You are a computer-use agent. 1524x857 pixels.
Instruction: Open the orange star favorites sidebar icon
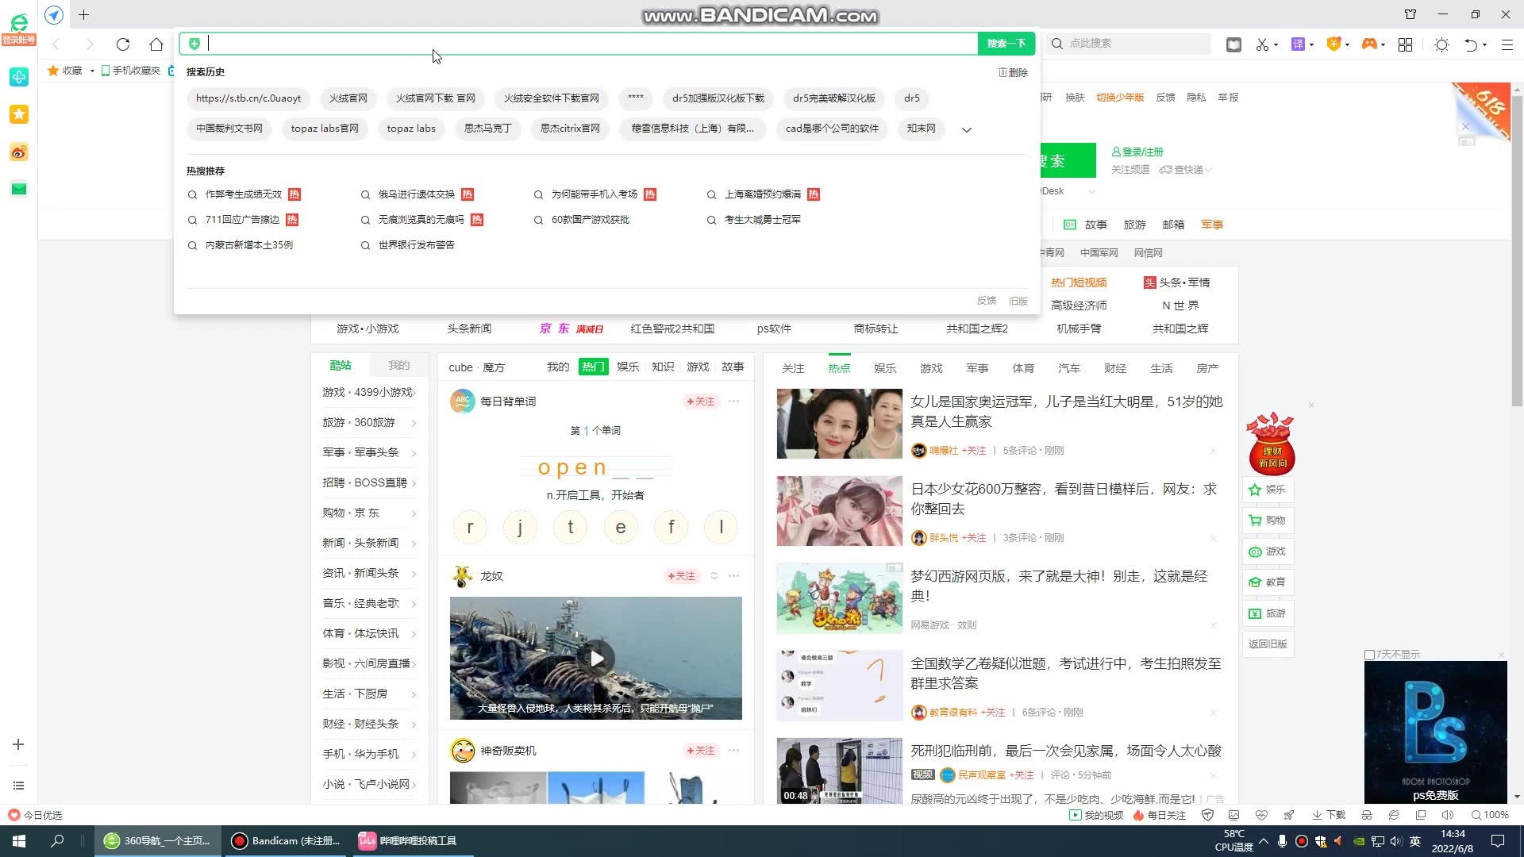click(19, 114)
